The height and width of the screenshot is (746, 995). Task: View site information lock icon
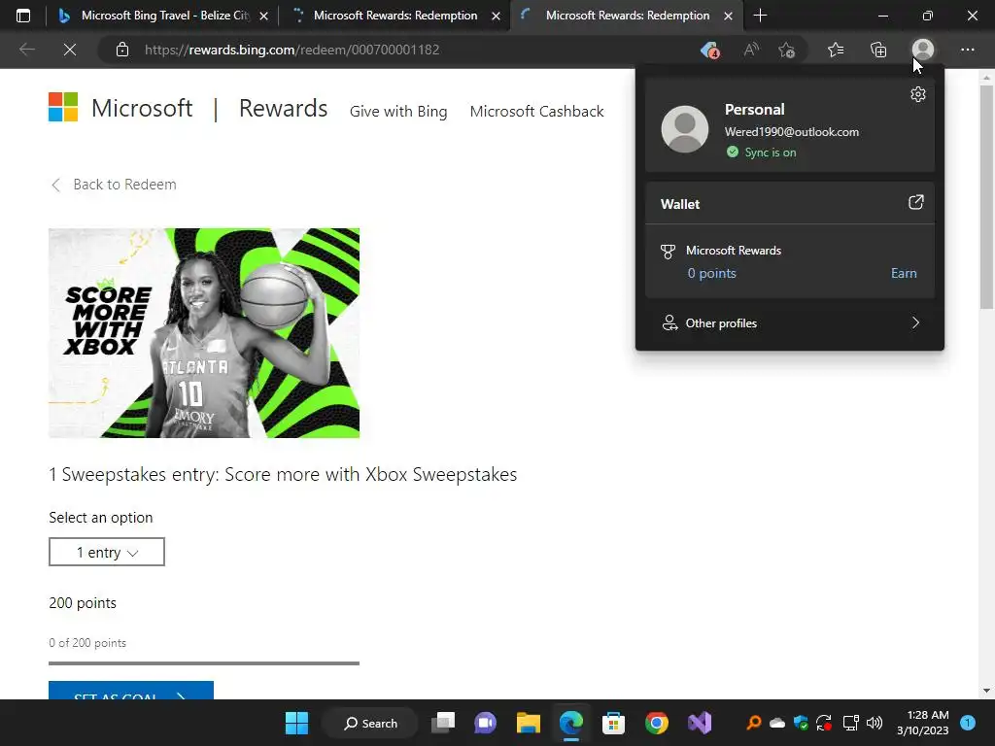(x=122, y=50)
